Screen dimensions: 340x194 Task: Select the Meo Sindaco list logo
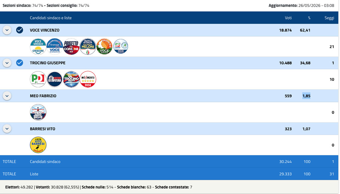(38, 112)
